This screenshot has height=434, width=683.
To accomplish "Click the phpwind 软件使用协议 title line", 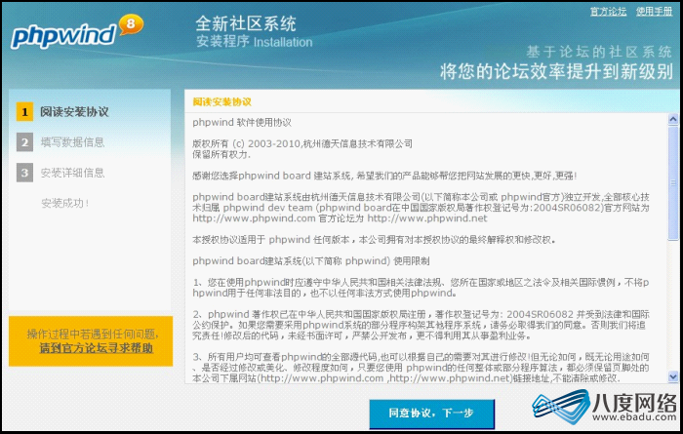I will coord(242,122).
